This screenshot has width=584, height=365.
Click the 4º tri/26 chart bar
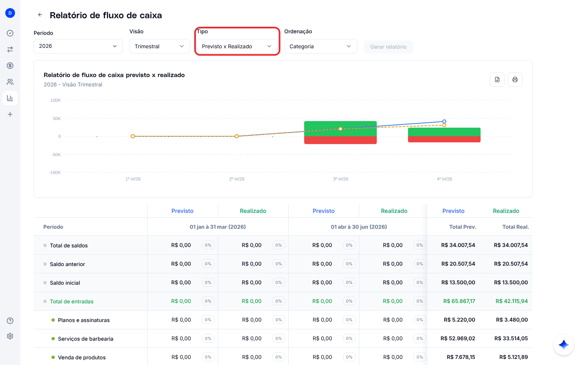444,135
